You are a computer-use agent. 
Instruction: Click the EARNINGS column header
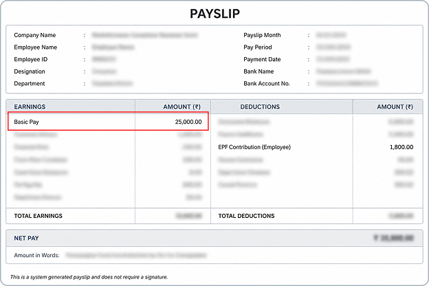point(30,107)
